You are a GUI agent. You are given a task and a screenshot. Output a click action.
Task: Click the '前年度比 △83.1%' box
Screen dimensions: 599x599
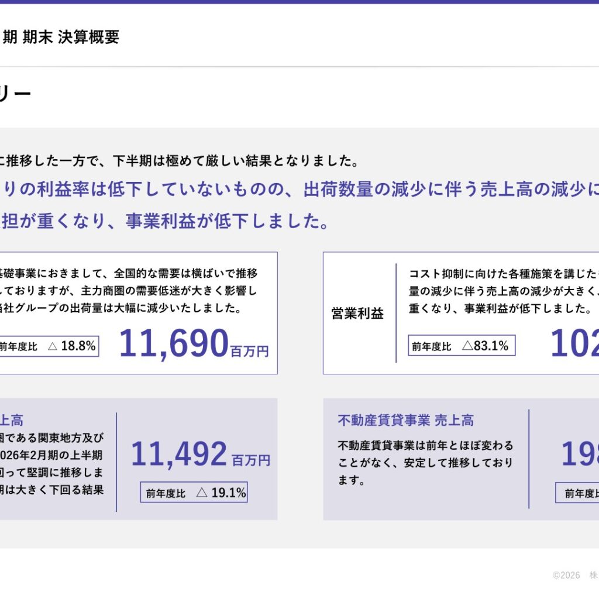coord(462,346)
